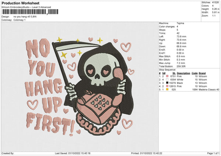Click the Max Jump value 7.2 mm
This screenshot has width=221, height=156.
pyautogui.click(x=181, y=63)
